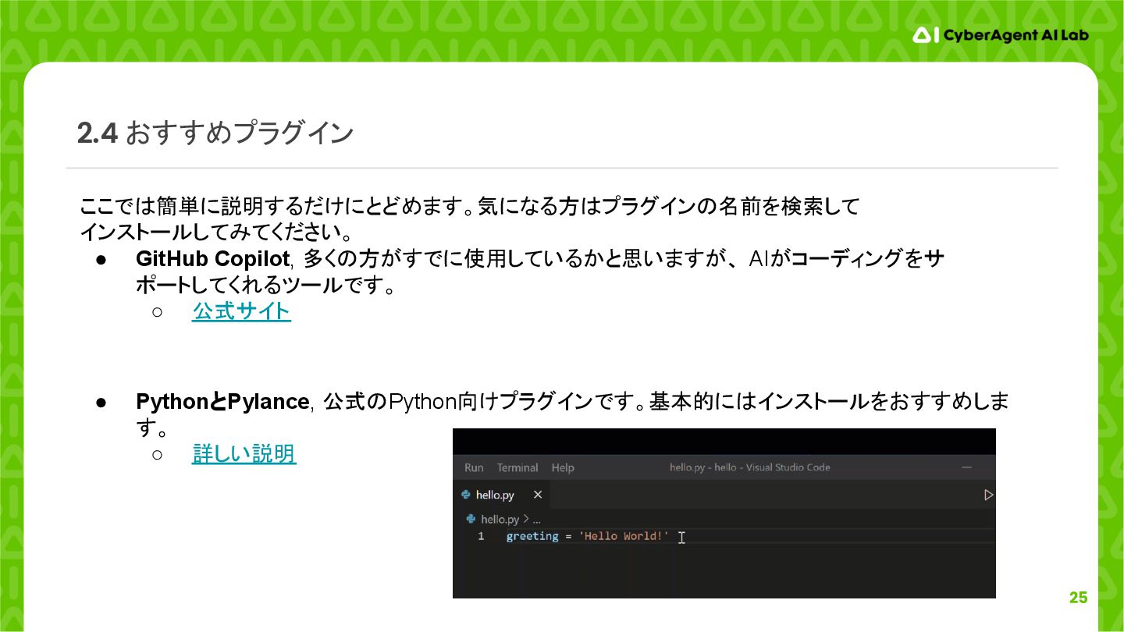Click line number 1 in the editor
1124x632 pixels.
(481, 536)
